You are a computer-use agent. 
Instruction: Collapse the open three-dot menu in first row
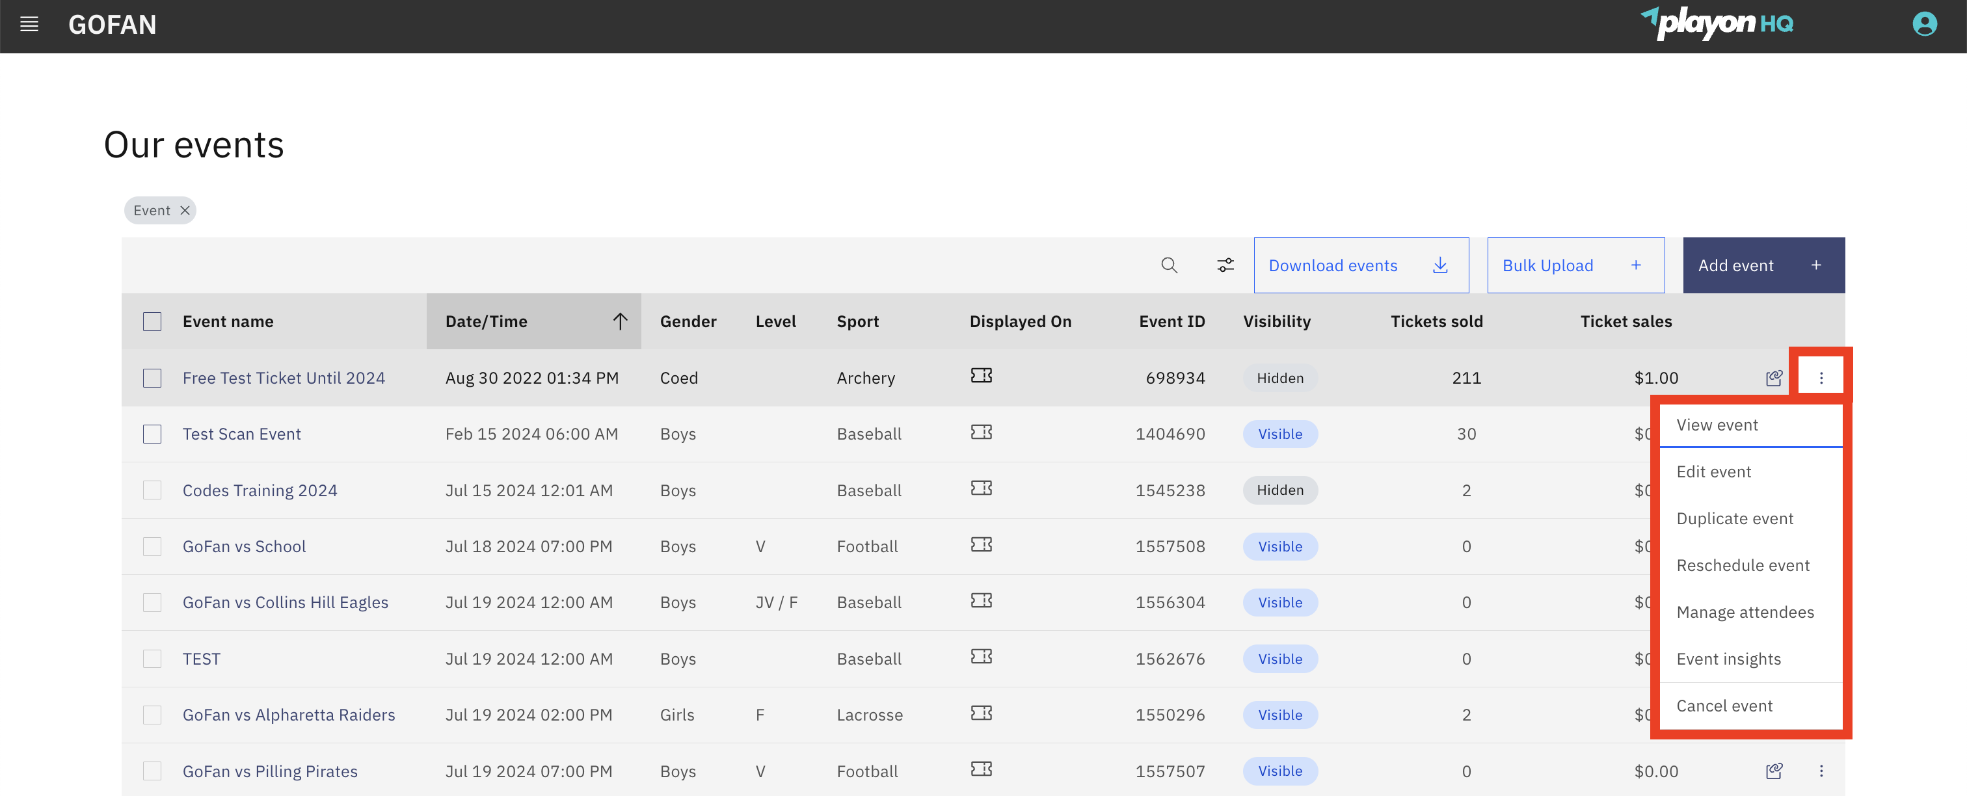click(x=1821, y=378)
